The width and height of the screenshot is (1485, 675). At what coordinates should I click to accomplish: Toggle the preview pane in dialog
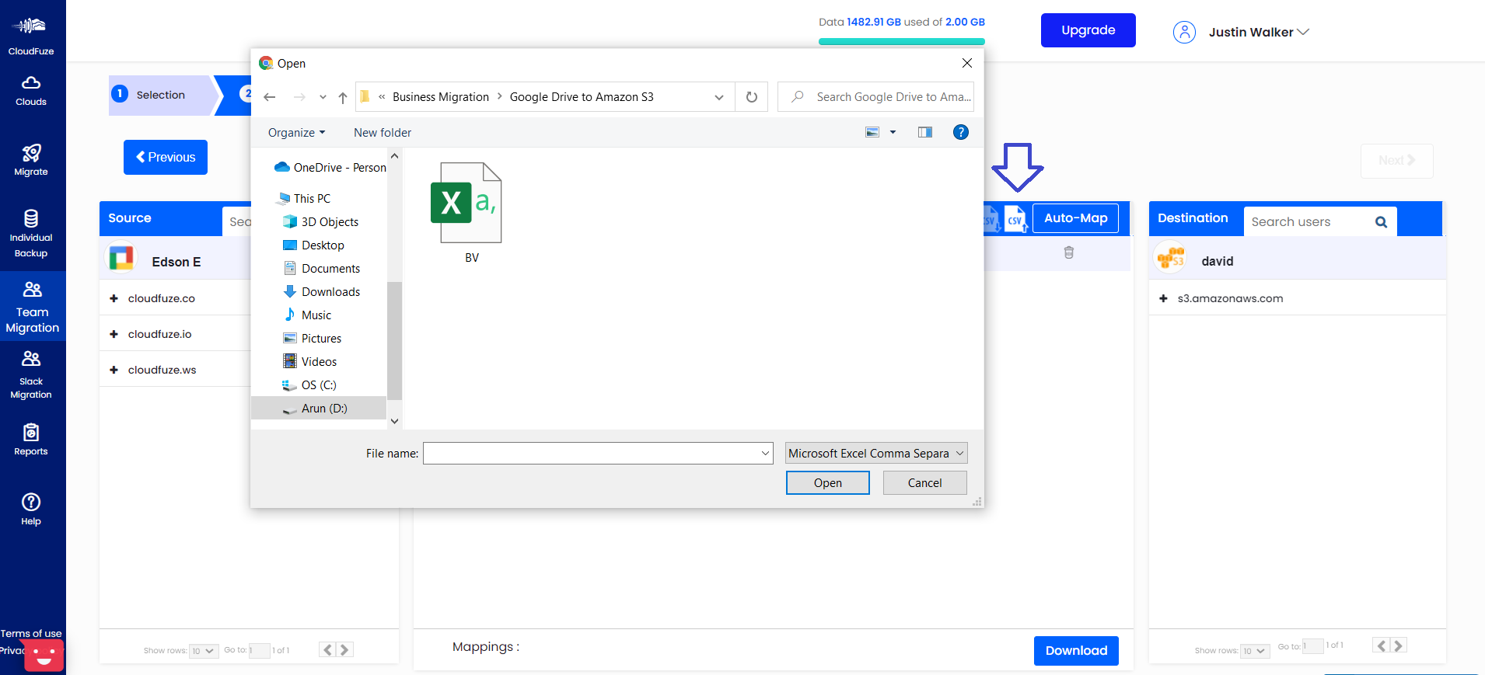tap(925, 132)
